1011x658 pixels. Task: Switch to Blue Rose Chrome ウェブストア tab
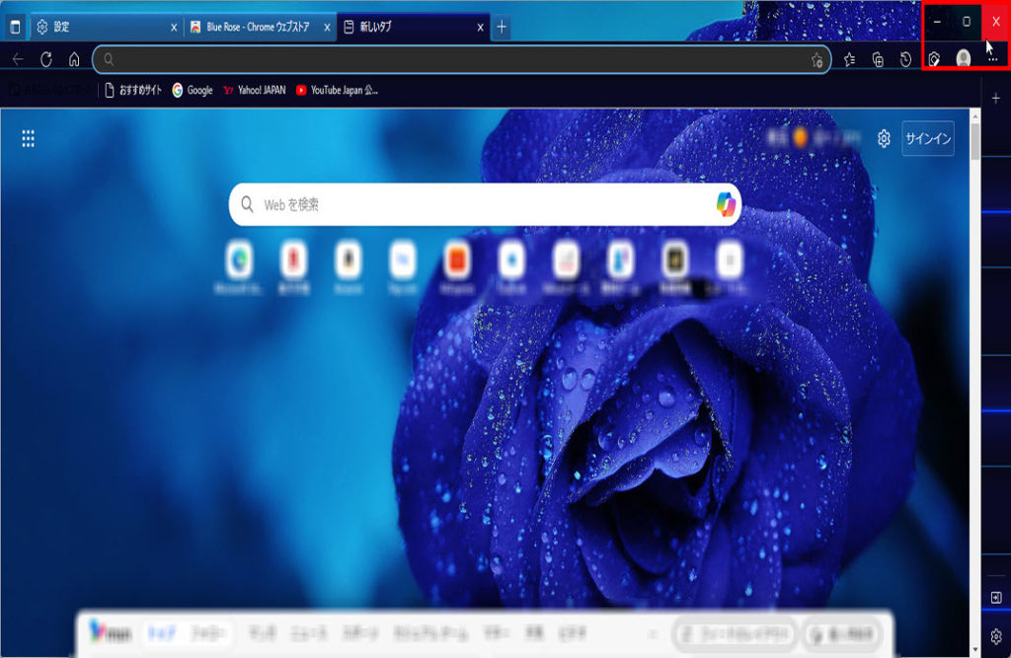[255, 27]
